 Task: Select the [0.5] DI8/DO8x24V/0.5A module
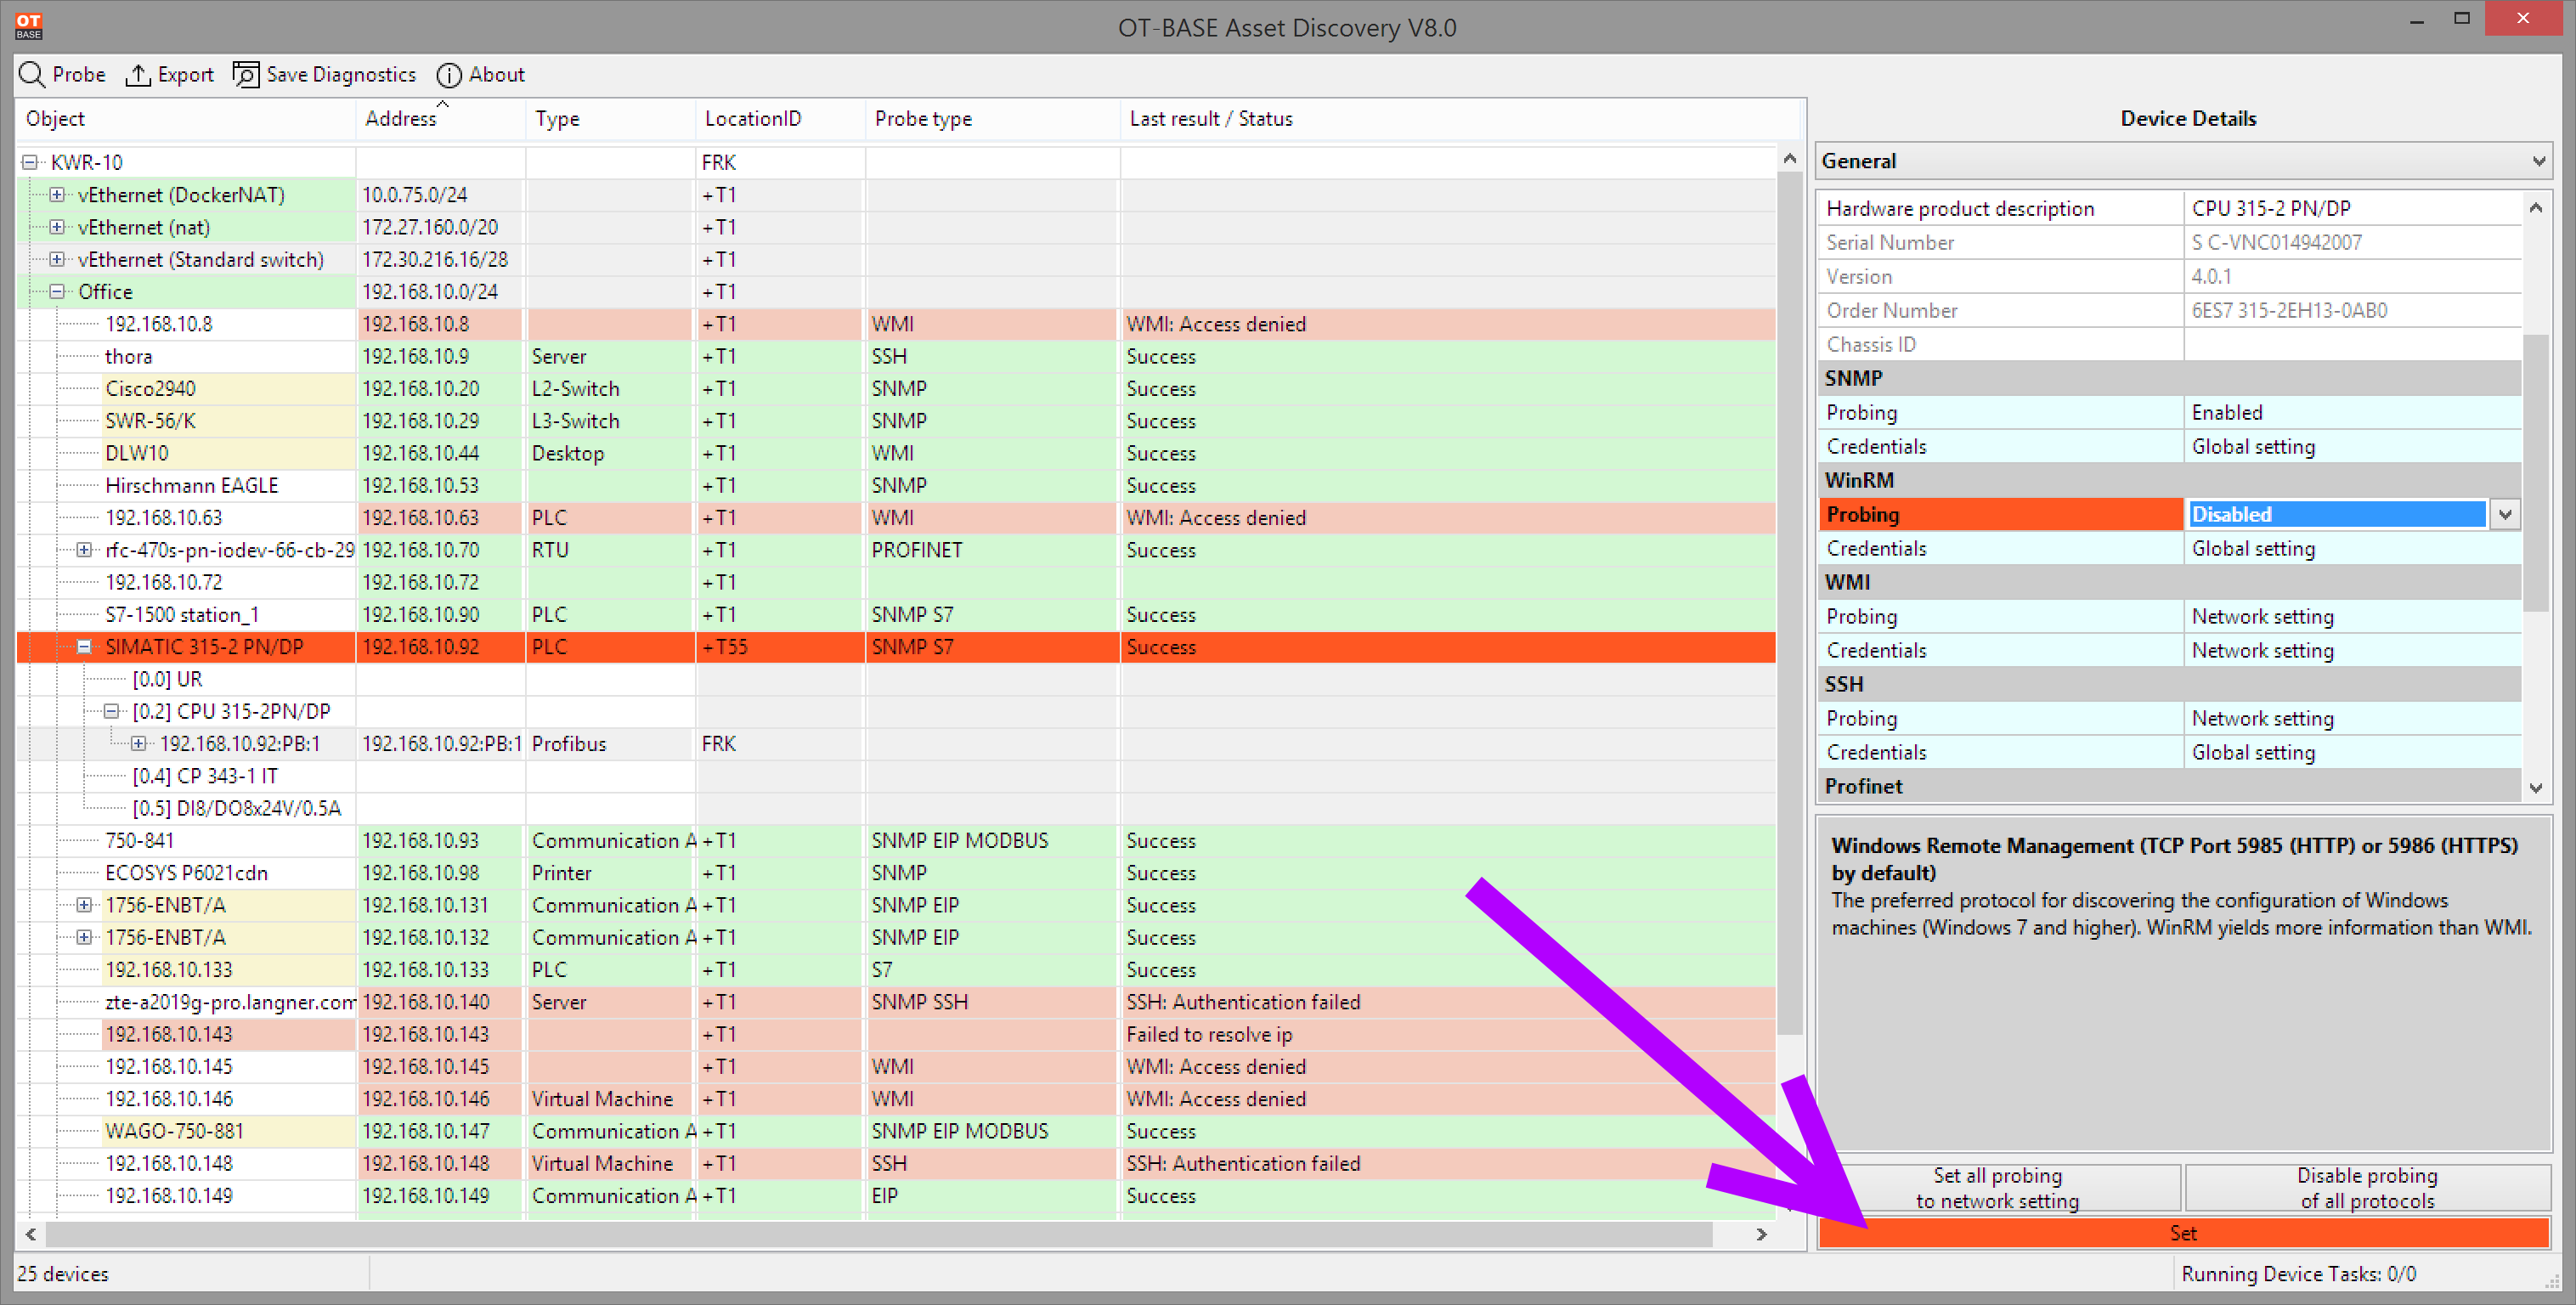[x=896, y=808]
